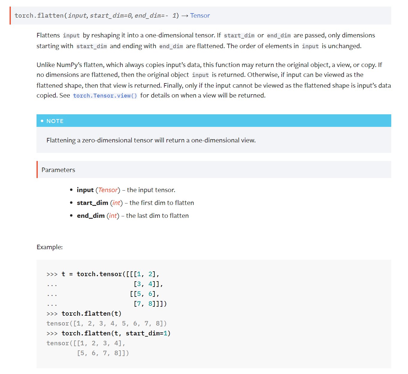This screenshot has width=408, height=374.
Task: Click the int type beside end_dim parameter
Action: pyautogui.click(x=113, y=216)
